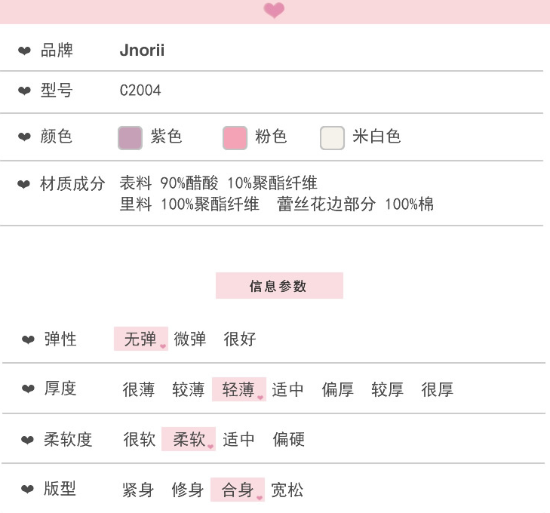Choose the off-white 米白色 swatch
Image resolution: width=550 pixels, height=513 pixels.
(333, 137)
